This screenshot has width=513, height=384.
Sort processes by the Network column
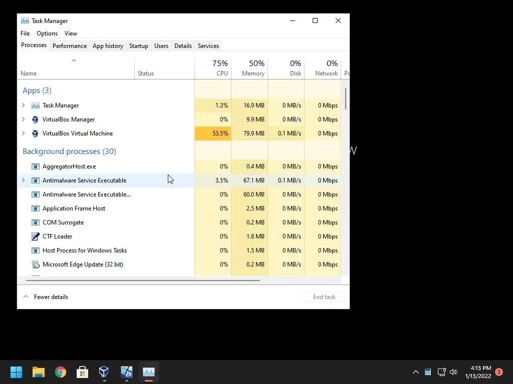323,68
